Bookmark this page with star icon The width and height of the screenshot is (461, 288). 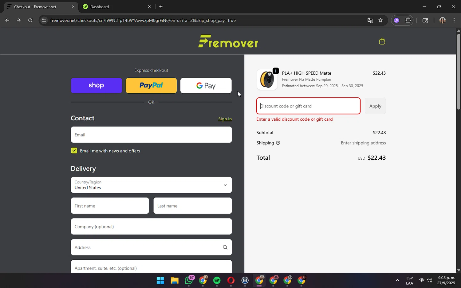coord(380,20)
